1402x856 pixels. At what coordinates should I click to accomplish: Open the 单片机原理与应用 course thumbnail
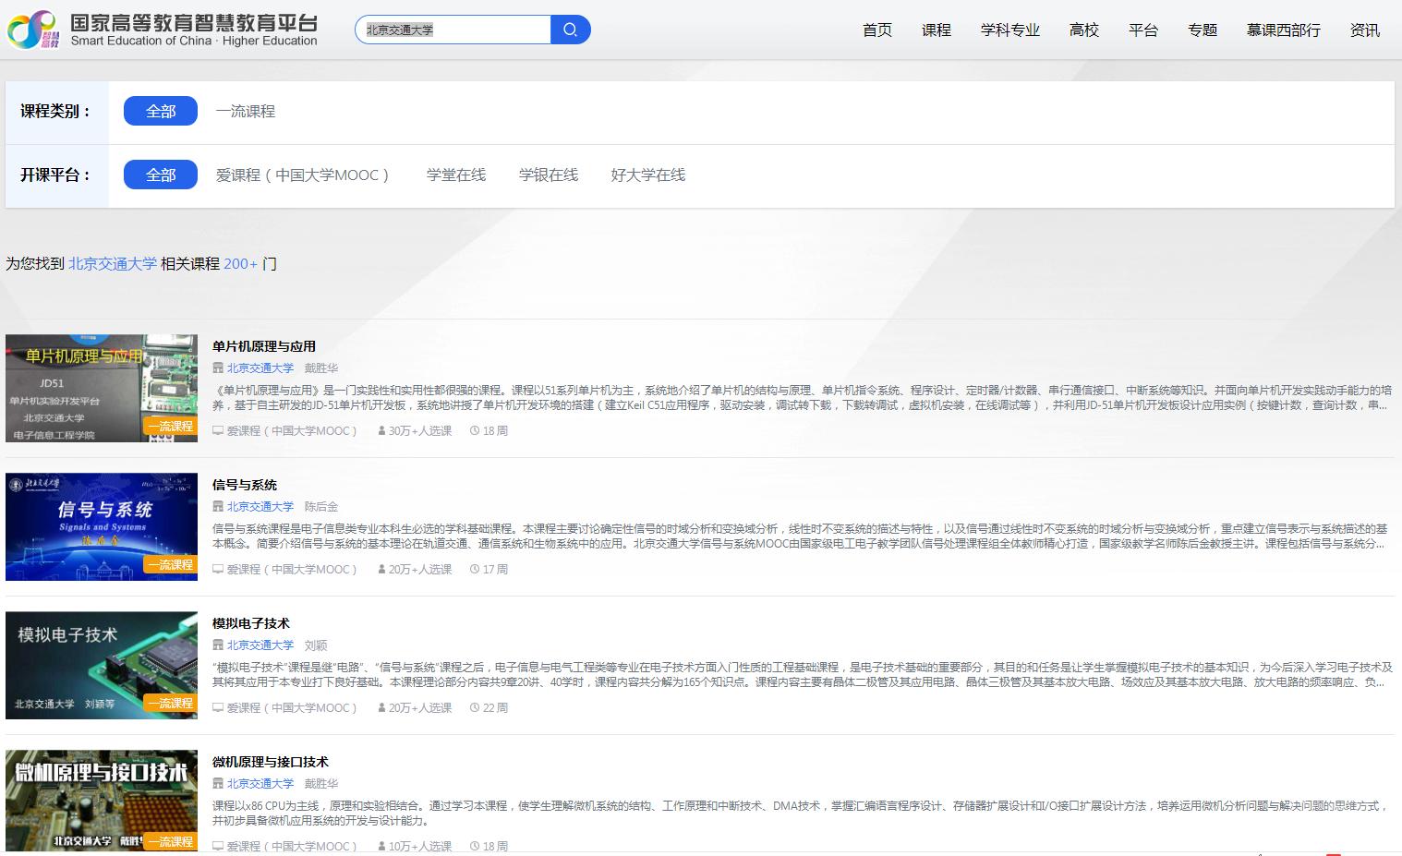(x=102, y=388)
